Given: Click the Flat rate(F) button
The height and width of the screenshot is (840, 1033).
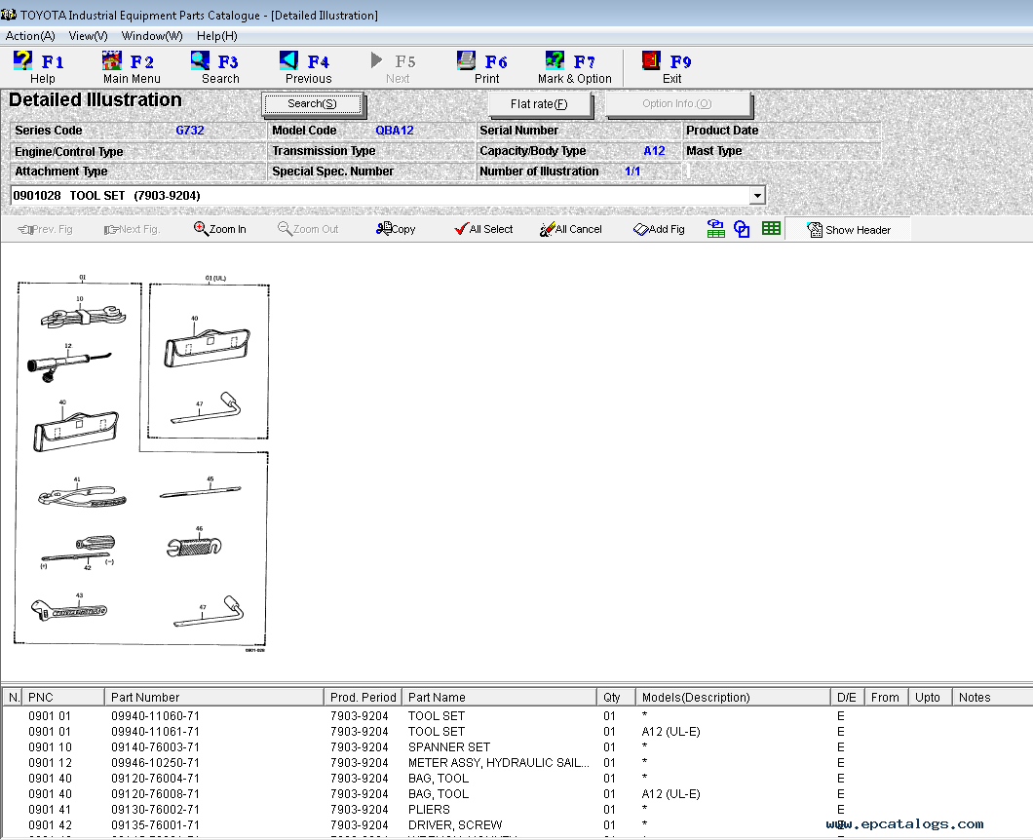Looking at the screenshot, I should 538,104.
